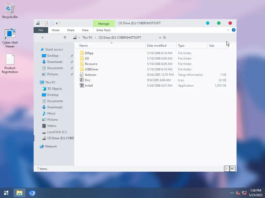
Task: Click CD Drive (D:) CYBERSHOTSOFT breadcrumb
Action: [x=120, y=38]
